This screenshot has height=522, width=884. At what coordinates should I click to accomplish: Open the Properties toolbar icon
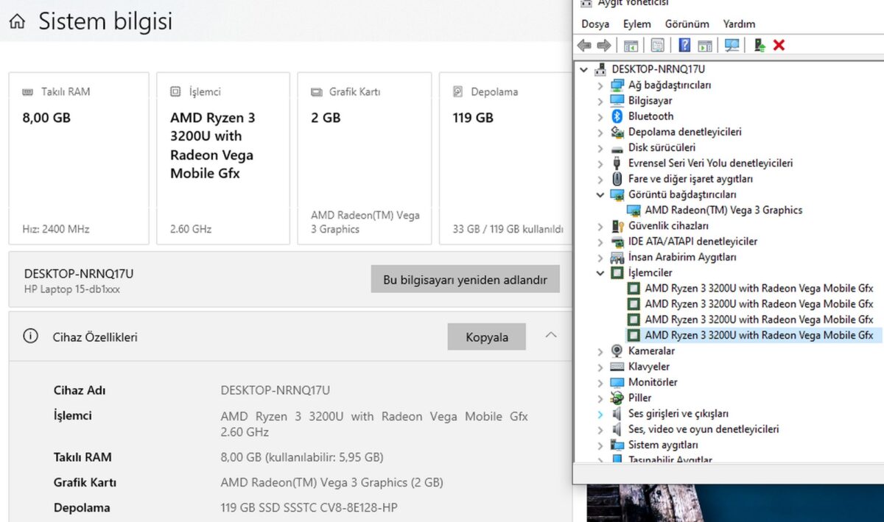point(657,46)
